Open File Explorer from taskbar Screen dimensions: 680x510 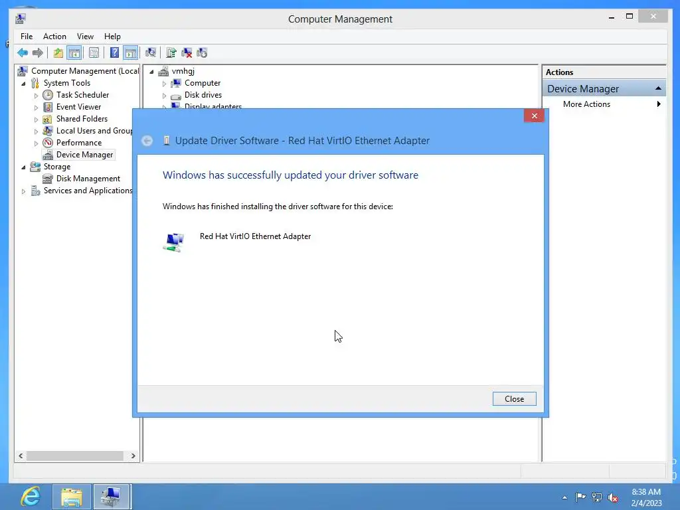click(x=72, y=497)
